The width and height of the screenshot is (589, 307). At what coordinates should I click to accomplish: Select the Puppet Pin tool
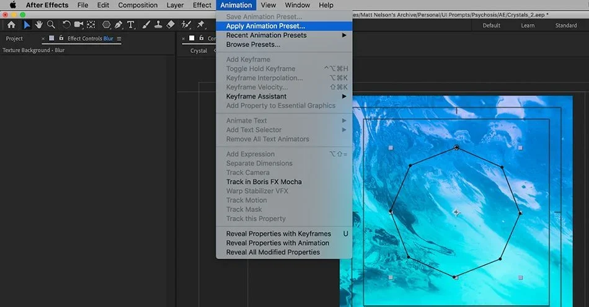tap(201, 25)
